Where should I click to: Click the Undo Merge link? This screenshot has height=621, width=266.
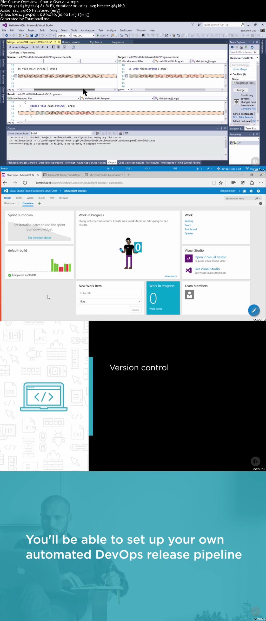click(240, 69)
